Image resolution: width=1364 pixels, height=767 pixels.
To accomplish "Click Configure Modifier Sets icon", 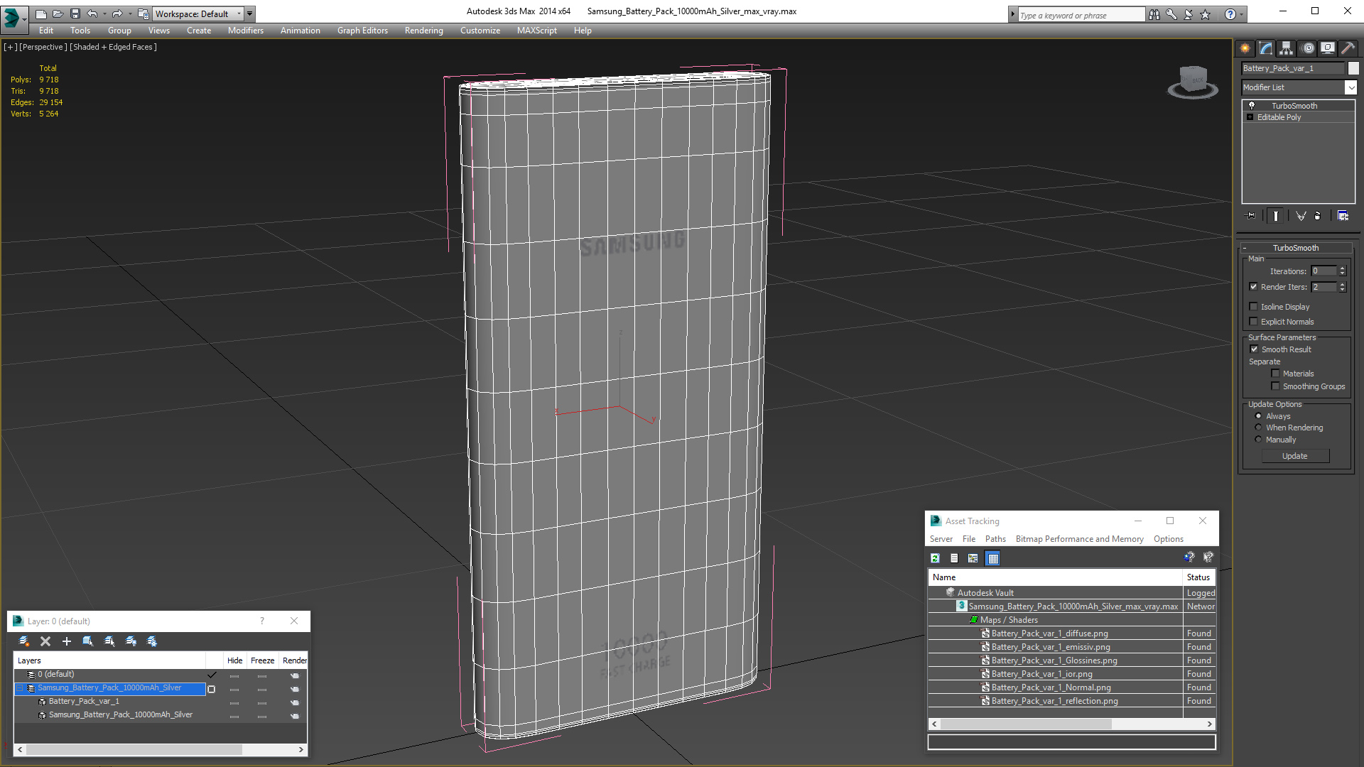I will coord(1343,216).
